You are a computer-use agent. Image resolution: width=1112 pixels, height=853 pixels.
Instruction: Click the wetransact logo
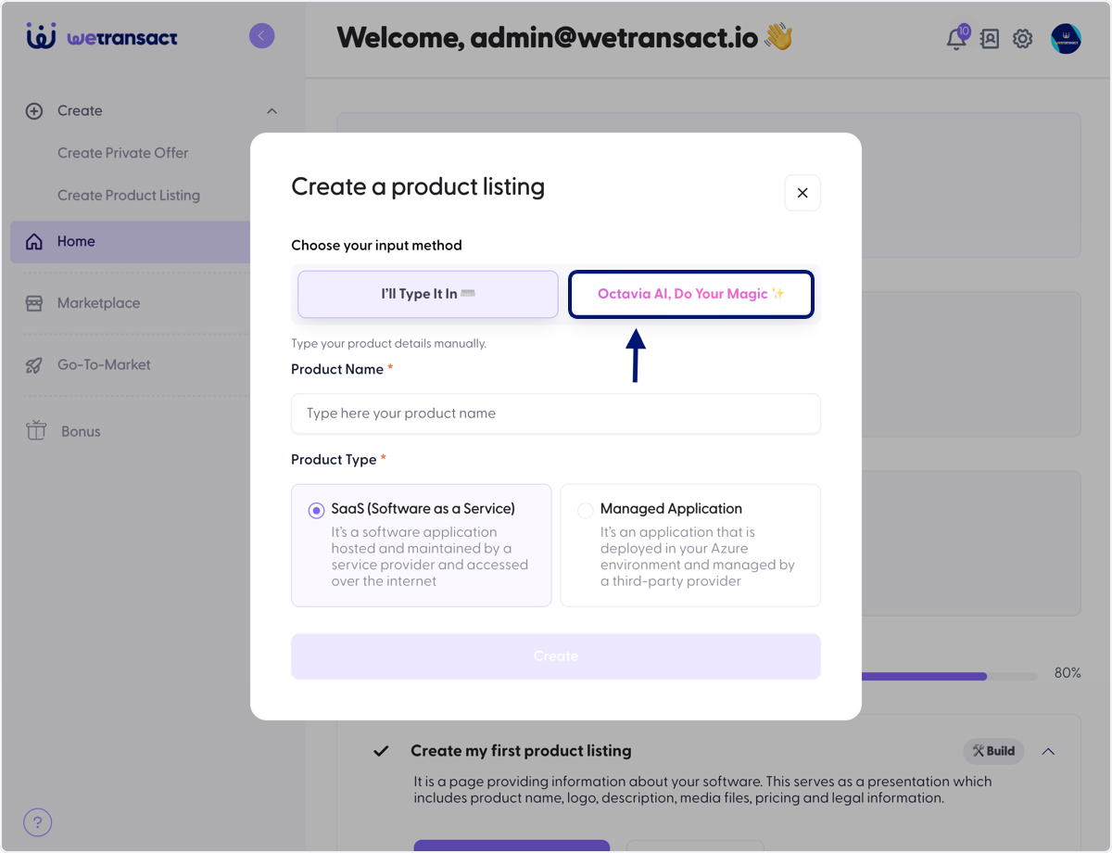coord(102,37)
